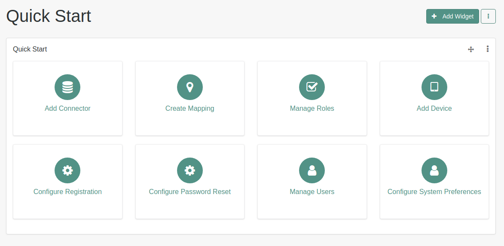
Task: Click the Manage Roles checkmark icon
Action: (312, 87)
